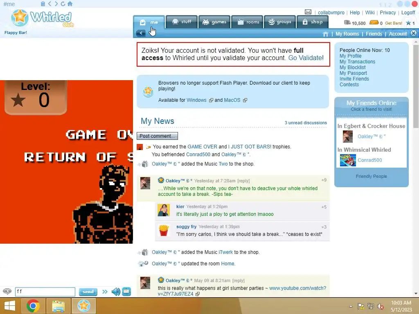Screen dimensions: 419x314
Task: Switch to the stuff tab
Action: (181, 22)
